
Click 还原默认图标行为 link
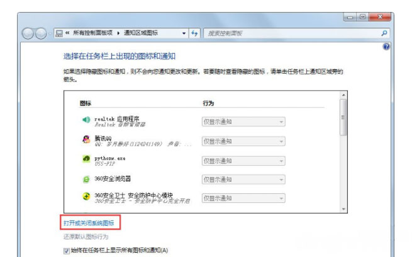click(86, 237)
